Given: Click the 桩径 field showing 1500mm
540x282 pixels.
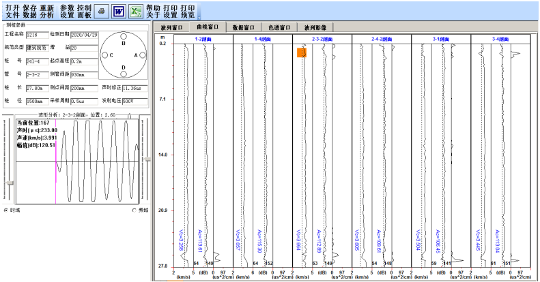Looking at the screenshot, I should click(37, 101).
